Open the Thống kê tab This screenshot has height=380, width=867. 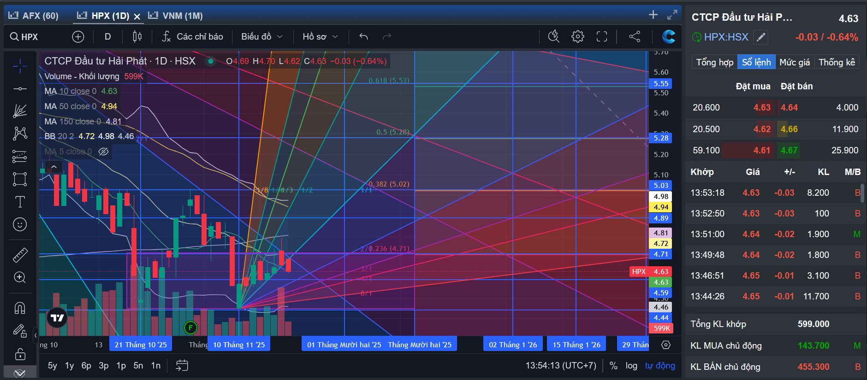pos(837,62)
